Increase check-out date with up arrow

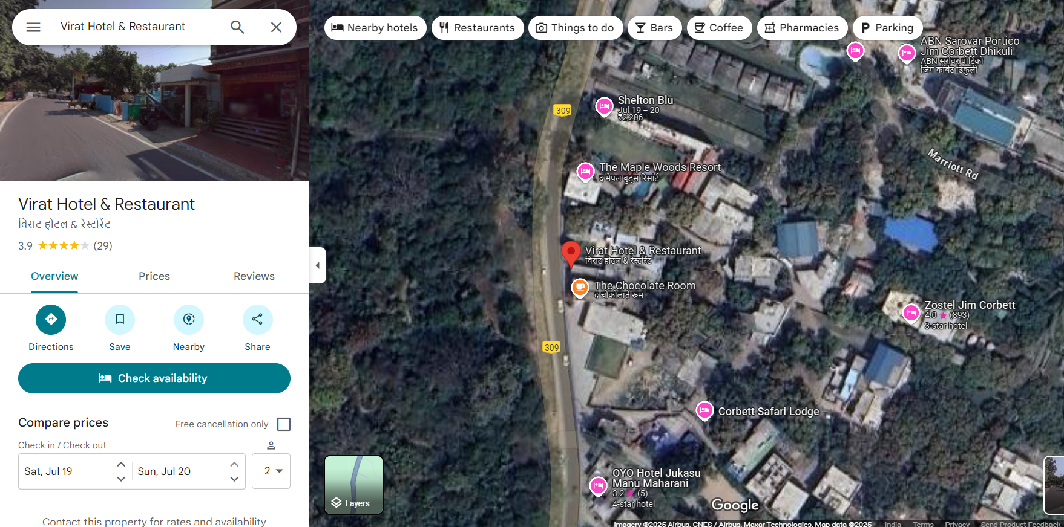point(234,464)
